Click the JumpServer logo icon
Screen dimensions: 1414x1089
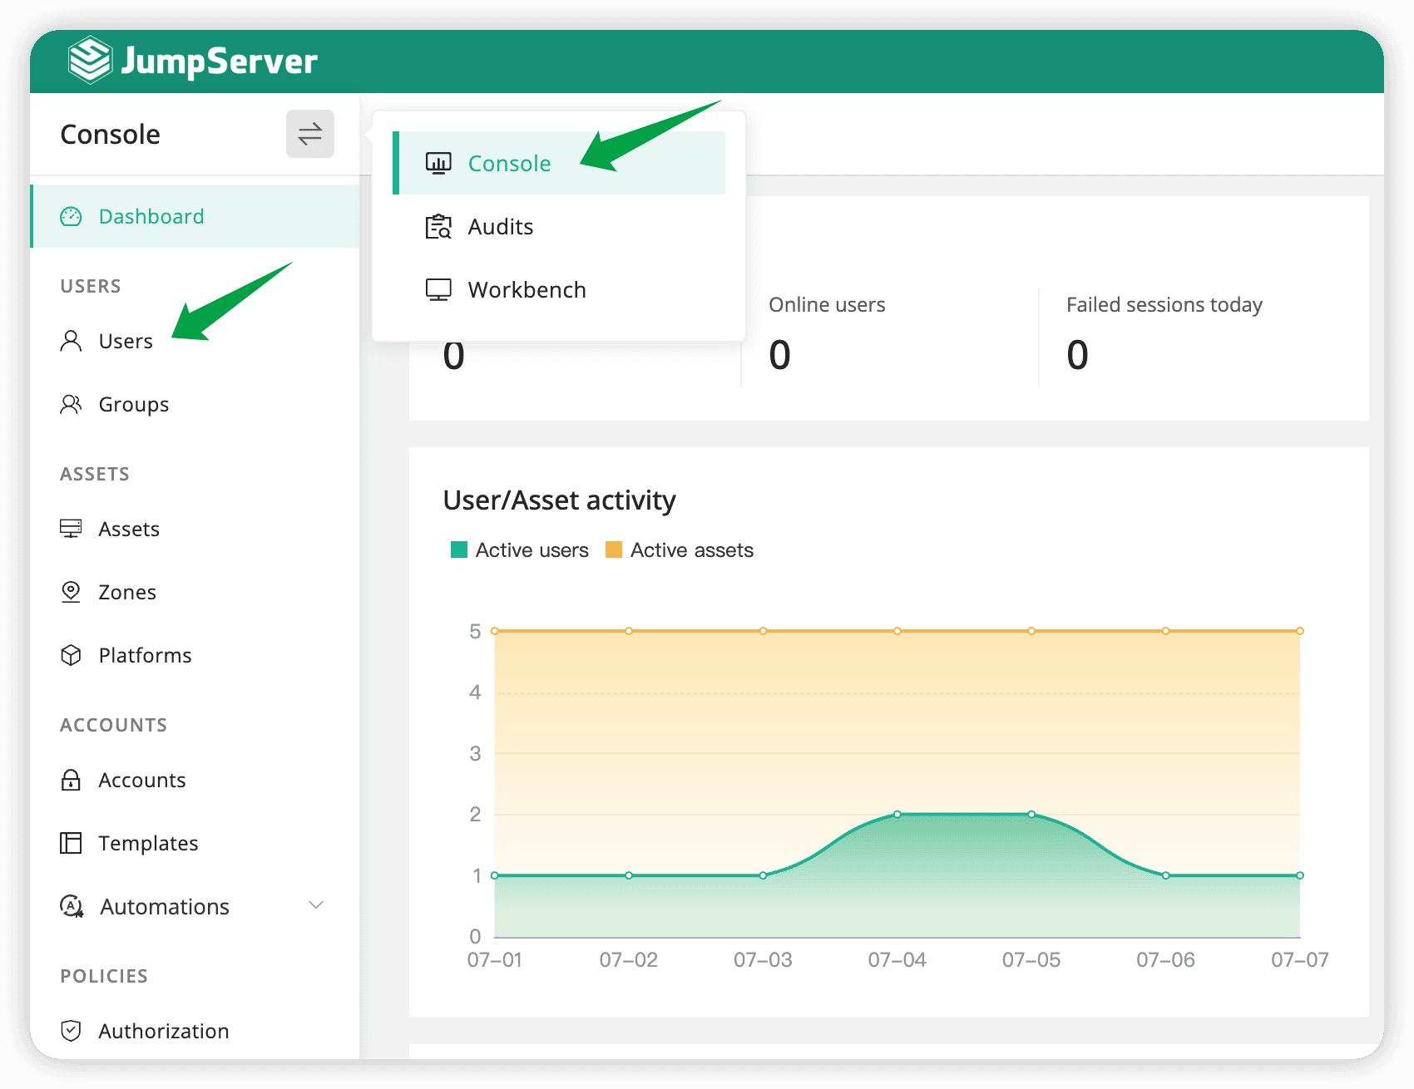coord(90,61)
